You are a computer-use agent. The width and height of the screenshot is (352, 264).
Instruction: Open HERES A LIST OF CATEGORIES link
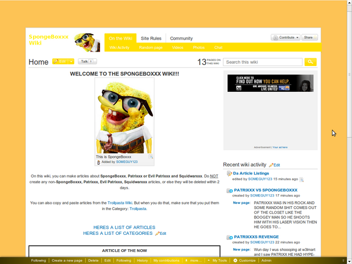[x=118, y=233]
